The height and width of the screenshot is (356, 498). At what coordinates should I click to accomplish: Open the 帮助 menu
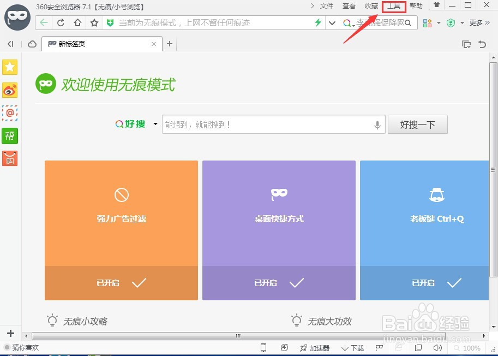tap(416, 5)
